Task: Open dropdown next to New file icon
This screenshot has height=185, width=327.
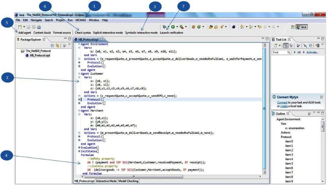Action: (x=24, y=27)
